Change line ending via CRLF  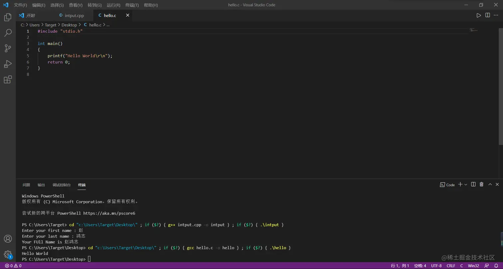(x=451, y=266)
